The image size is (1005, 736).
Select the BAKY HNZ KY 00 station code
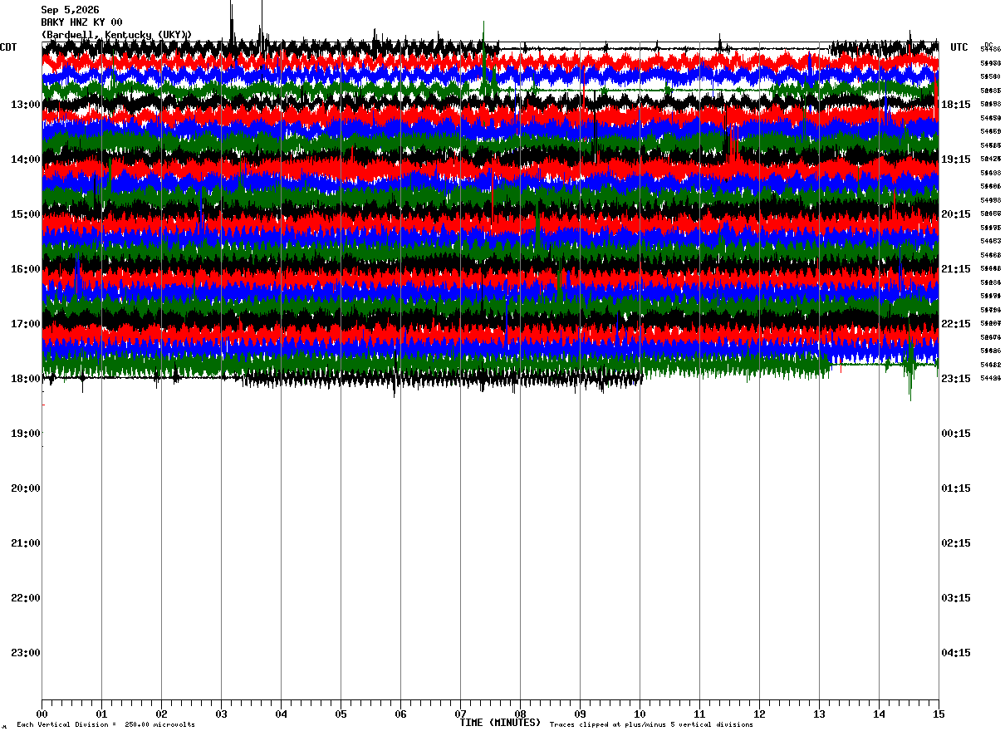(x=81, y=22)
